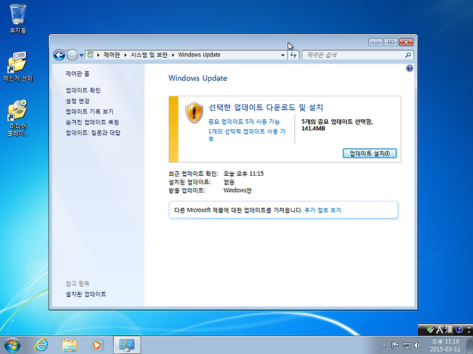Click 업데이트 확인 in the sidebar
473x354 pixels.
pos(83,90)
